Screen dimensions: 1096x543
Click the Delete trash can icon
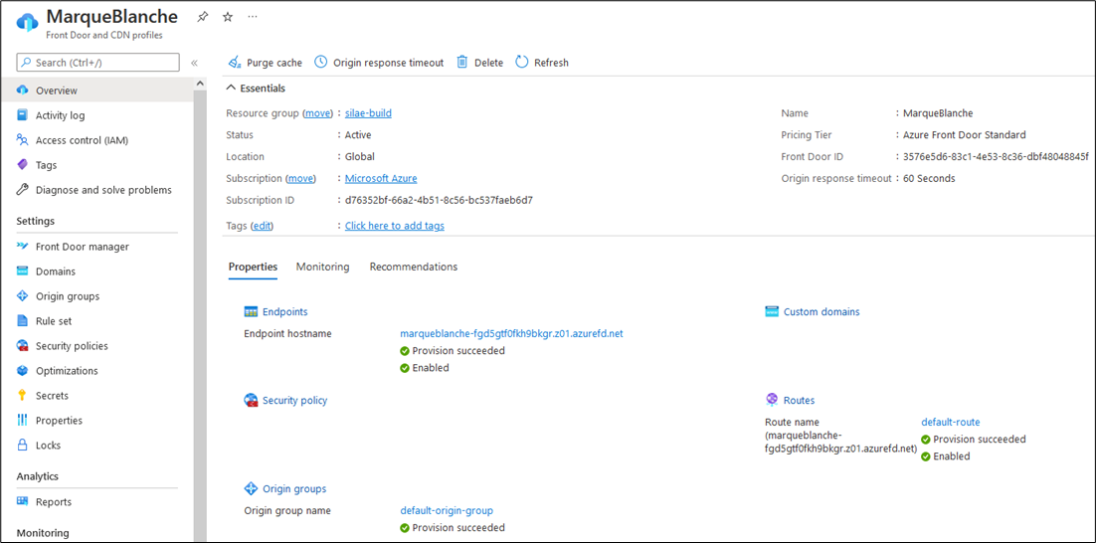point(462,63)
